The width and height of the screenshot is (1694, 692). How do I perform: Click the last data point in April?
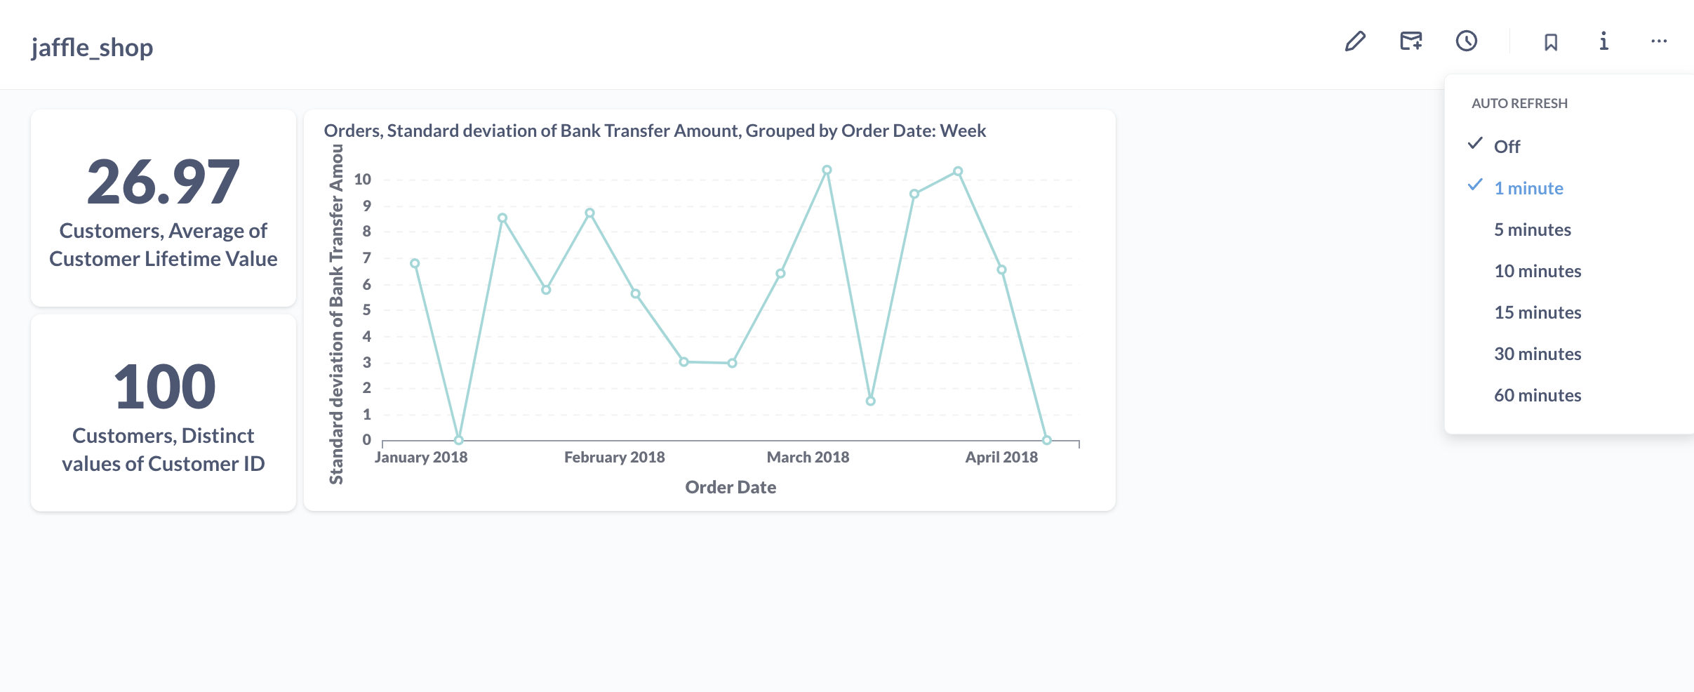tap(1046, 440)
